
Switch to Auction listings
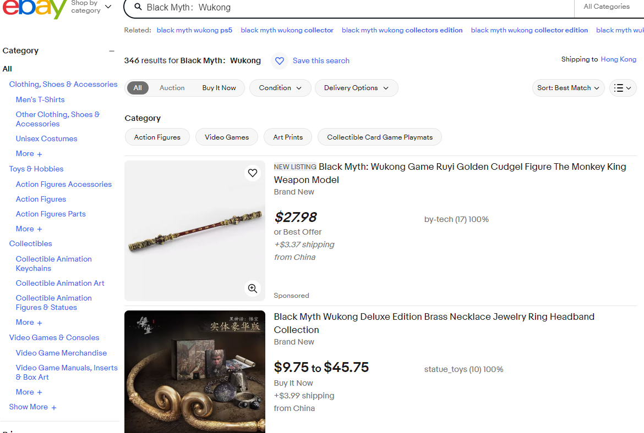click(172, 88)
